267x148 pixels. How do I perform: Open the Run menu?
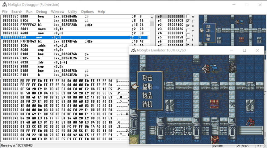(x=29, y=12)
